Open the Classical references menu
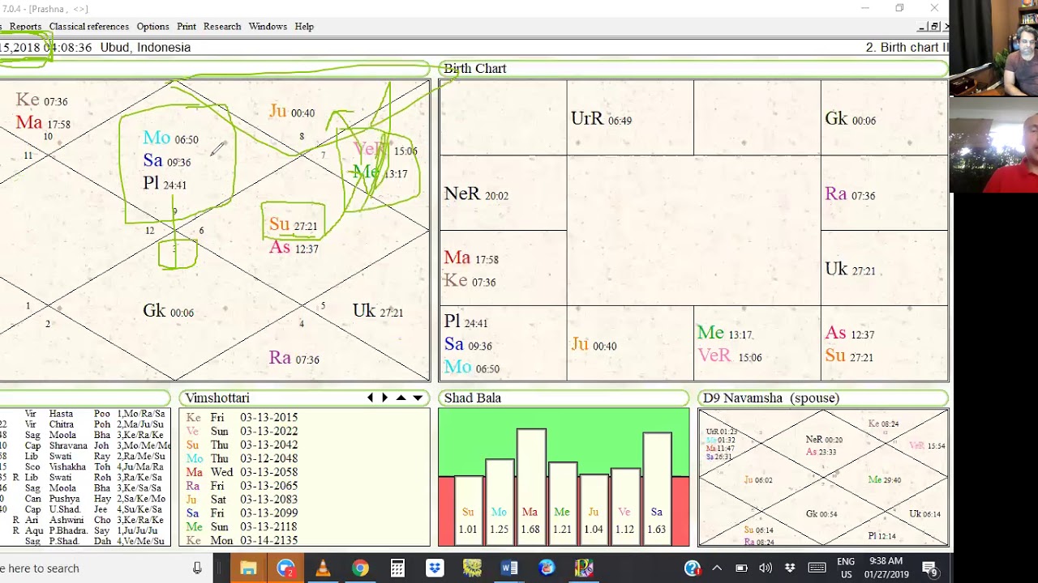Viewport: 1038px width, 583px height. click(89, 27)
